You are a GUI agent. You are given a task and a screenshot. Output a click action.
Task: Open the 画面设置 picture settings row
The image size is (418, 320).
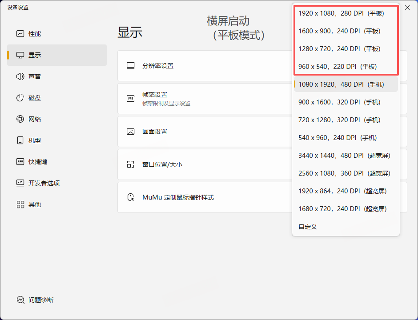[205, 132]
